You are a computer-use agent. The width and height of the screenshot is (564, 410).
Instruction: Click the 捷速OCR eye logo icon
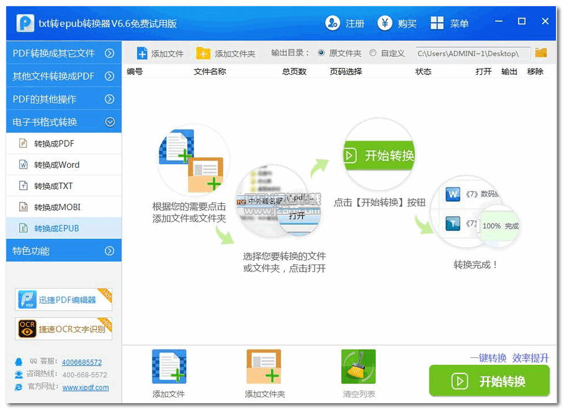[x=27, y=328]
